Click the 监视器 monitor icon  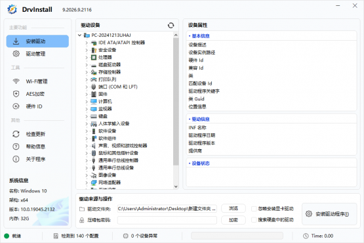(94, 109)
